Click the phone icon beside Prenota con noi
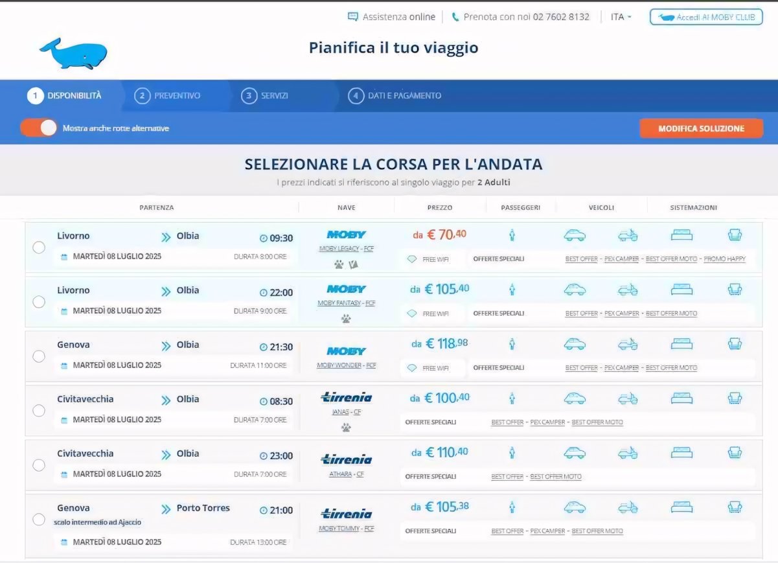Viewport: 778px width, 563px height. [455, 17]
